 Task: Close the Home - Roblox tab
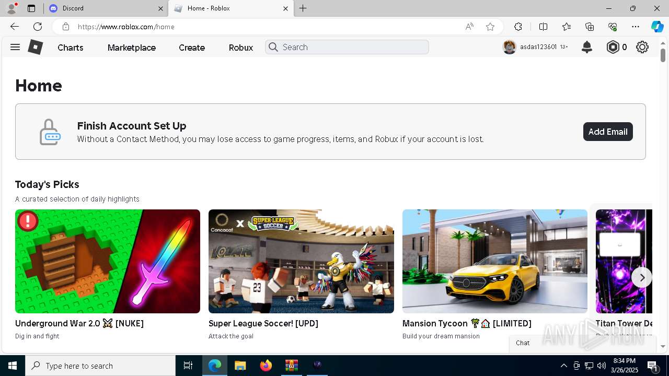coord(285,8)
